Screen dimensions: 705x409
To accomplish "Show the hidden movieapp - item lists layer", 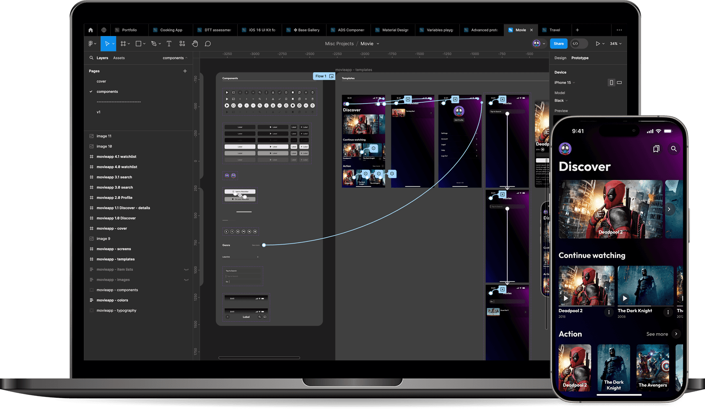I will click(186, 269).
